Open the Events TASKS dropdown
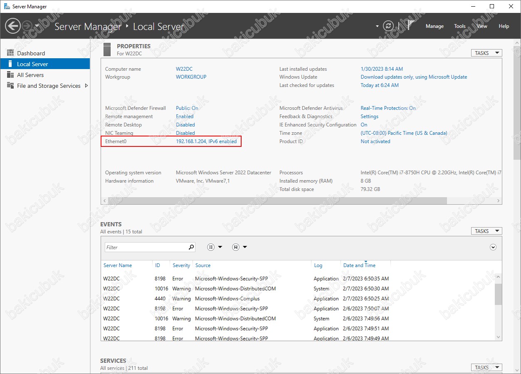 tap(486, 231)
